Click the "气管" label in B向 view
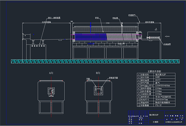Image resolution: width=186 pixels, height=126 pixels. tap(88, 79)
